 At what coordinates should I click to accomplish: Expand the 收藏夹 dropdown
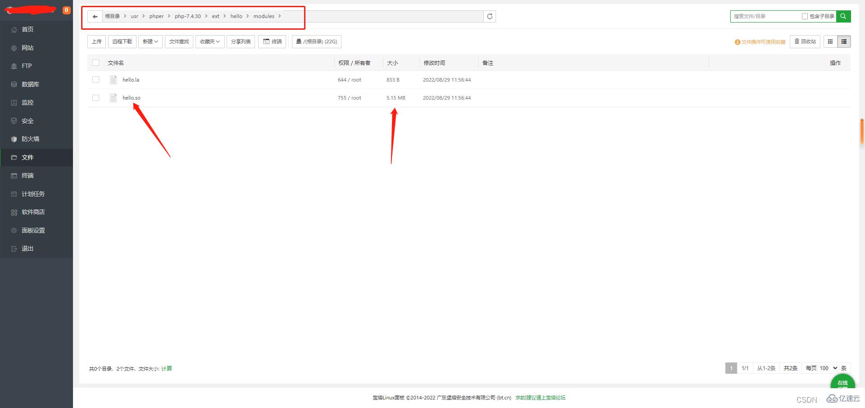coord(210,41)
